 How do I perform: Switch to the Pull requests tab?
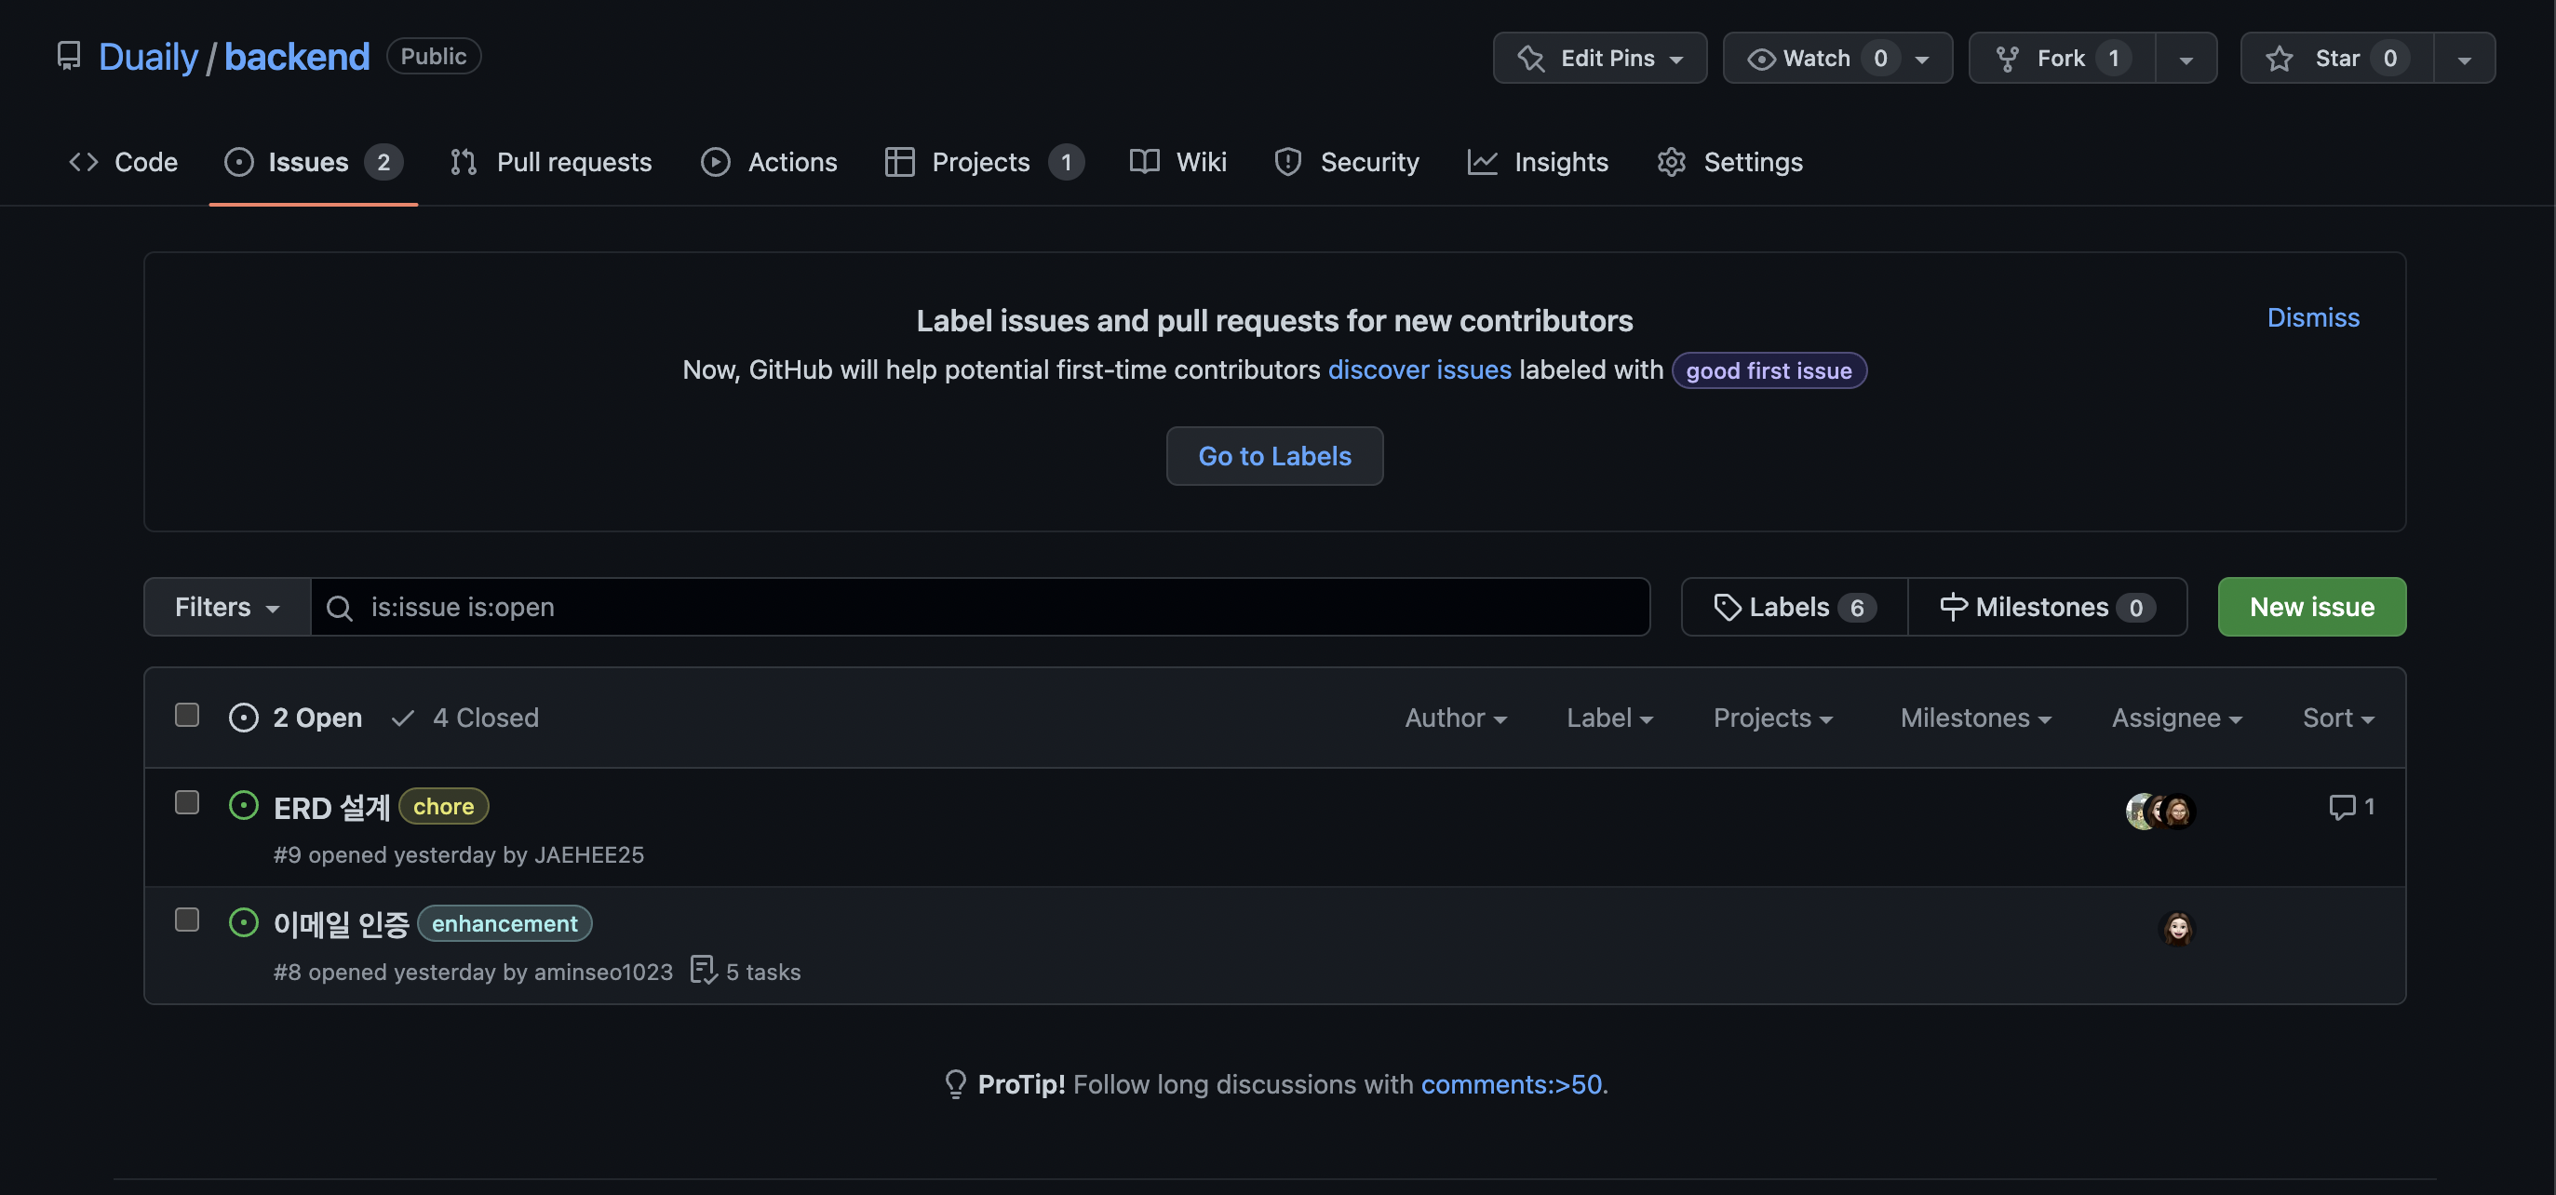[551, 162]
